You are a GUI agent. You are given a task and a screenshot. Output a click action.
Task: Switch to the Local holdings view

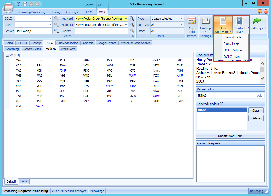(x=24, y=181)
